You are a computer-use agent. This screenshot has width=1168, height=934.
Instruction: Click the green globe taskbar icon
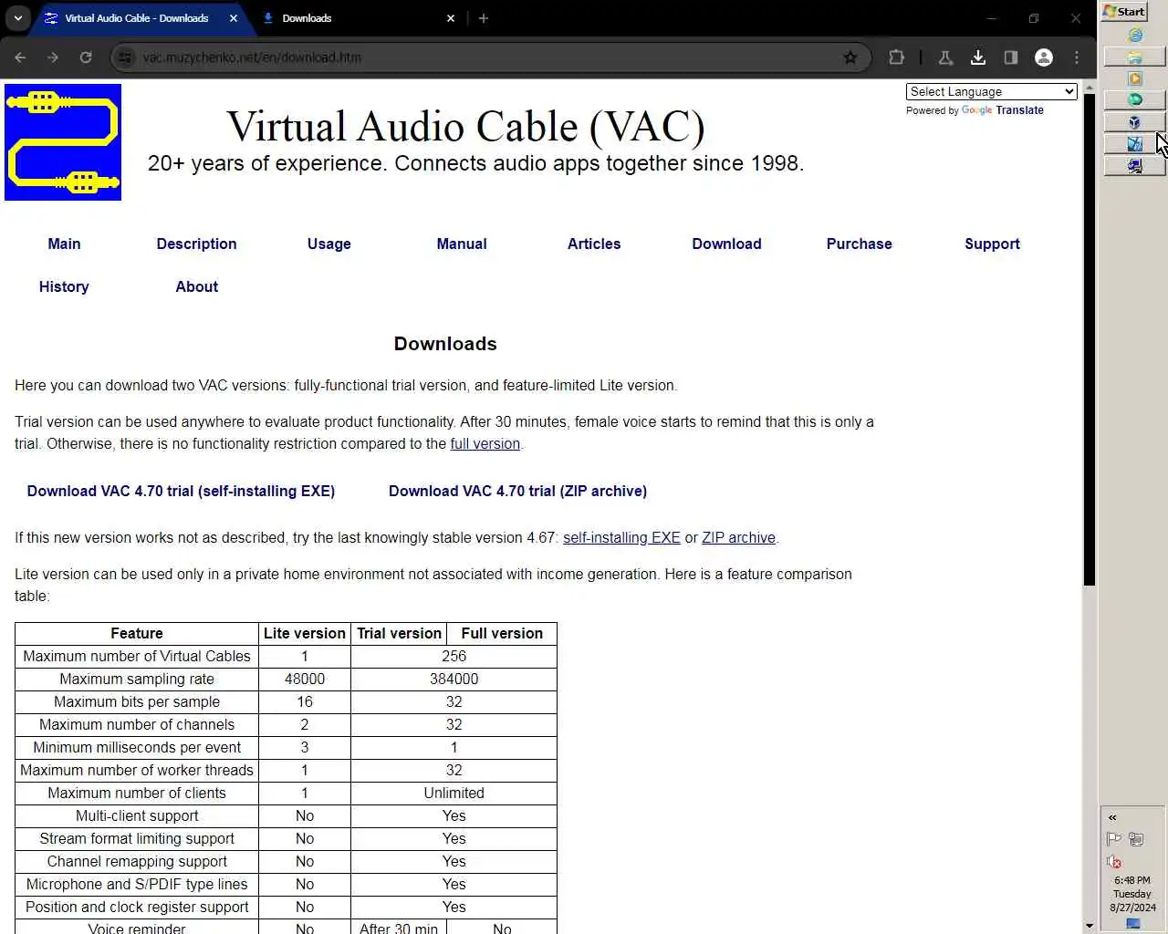(1134, 99)
